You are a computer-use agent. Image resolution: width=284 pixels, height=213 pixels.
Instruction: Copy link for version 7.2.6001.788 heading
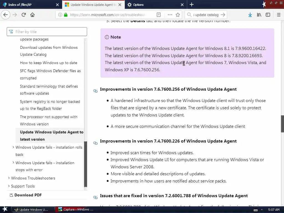(95, 197)
